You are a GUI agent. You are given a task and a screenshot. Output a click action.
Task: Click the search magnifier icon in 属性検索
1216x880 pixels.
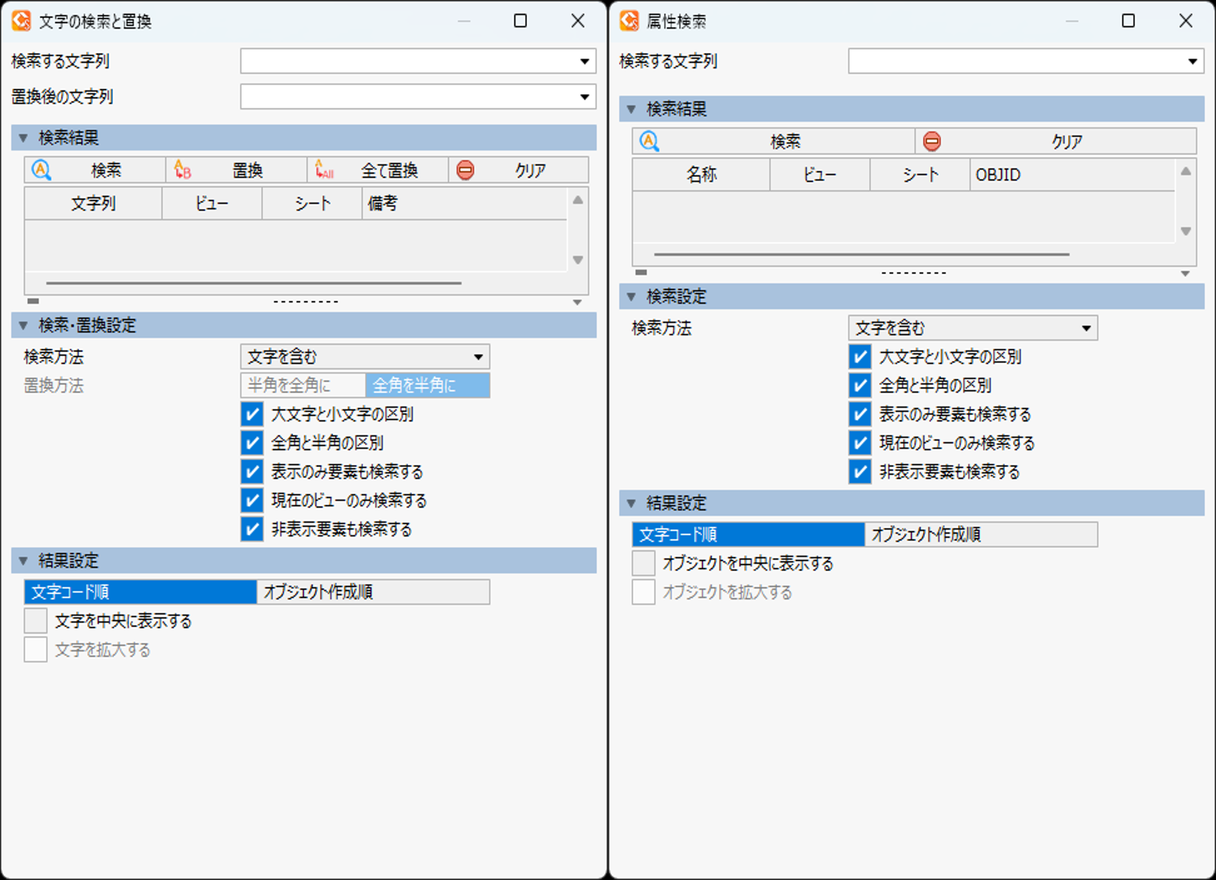649,142
